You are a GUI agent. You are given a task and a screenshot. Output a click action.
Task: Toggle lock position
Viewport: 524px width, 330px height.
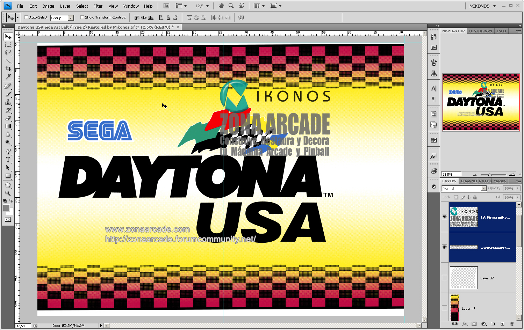(468, 197)
